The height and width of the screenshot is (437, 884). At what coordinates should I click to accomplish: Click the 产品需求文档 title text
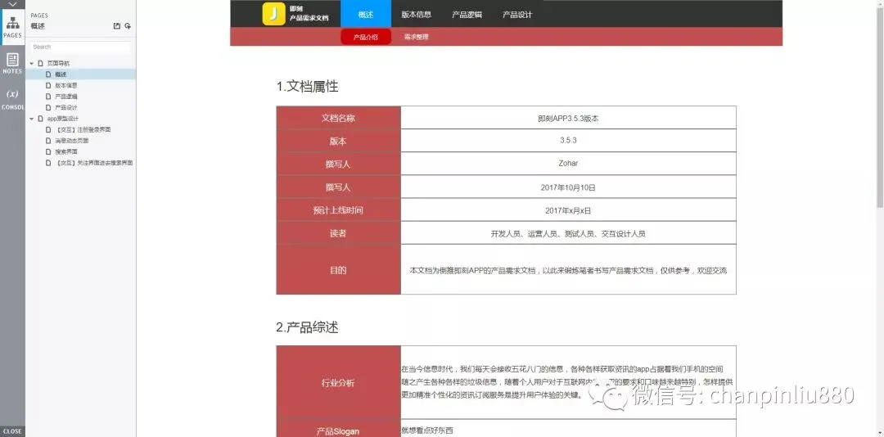tap(309, 18)
